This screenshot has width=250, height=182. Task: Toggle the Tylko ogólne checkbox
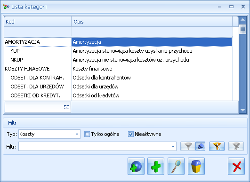click(x=87, y=134)
